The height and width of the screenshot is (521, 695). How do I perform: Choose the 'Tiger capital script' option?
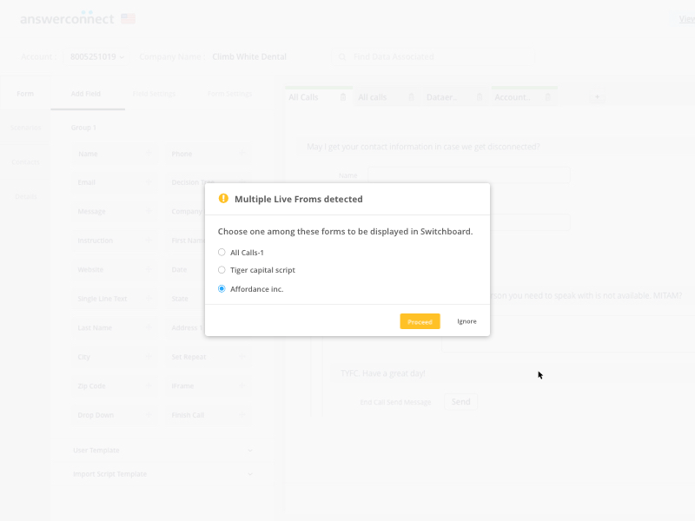222,270
